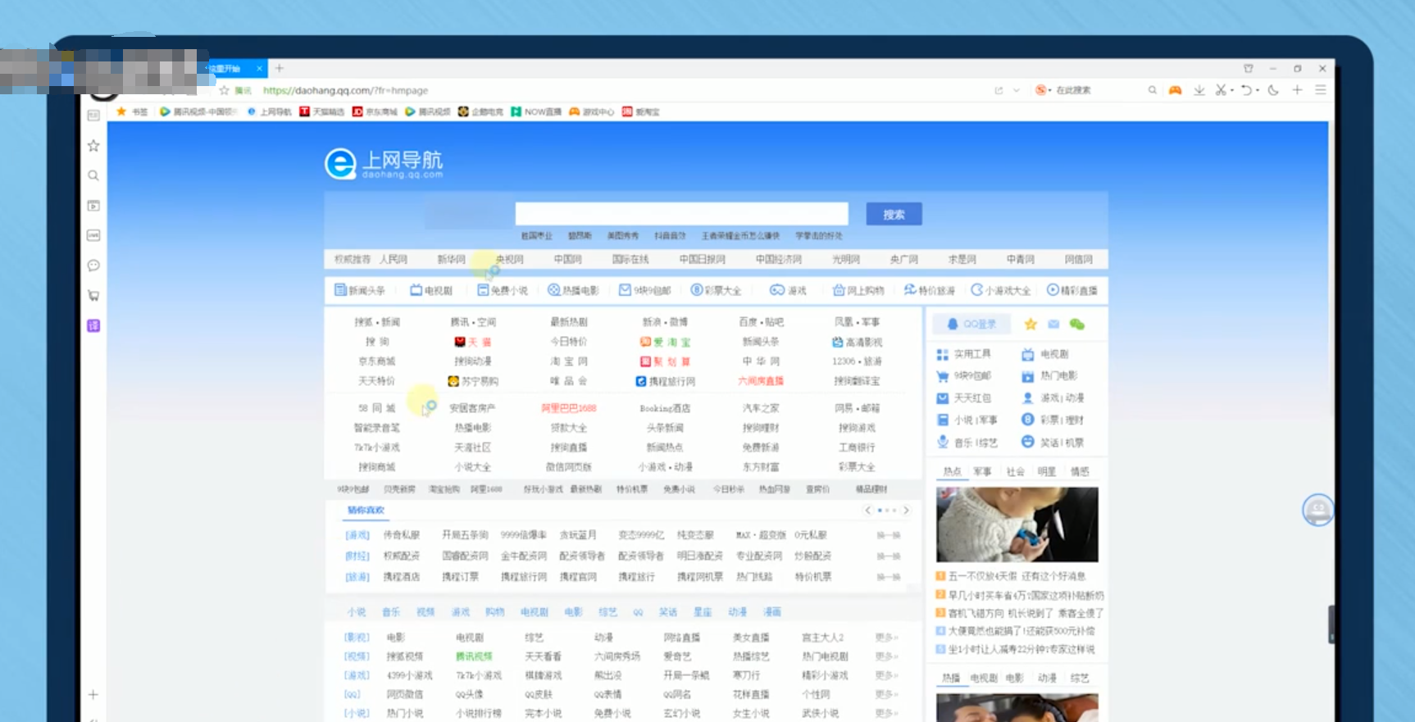The image size is (1415, 722).
Task: Open the hamburger main menu
Action: 1320,90
